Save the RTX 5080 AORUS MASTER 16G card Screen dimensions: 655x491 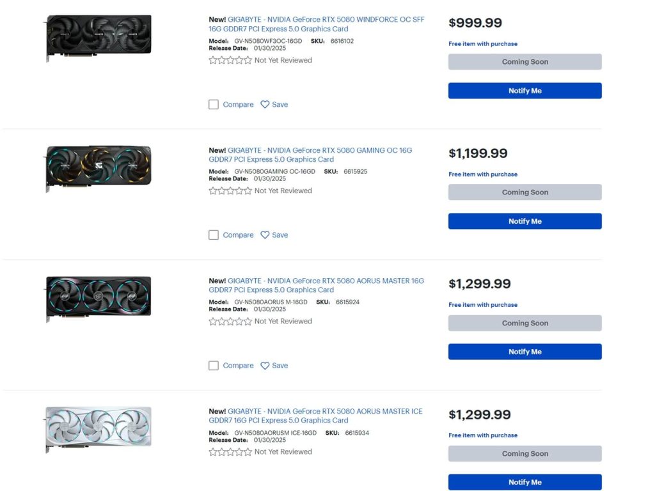[274, 365]
